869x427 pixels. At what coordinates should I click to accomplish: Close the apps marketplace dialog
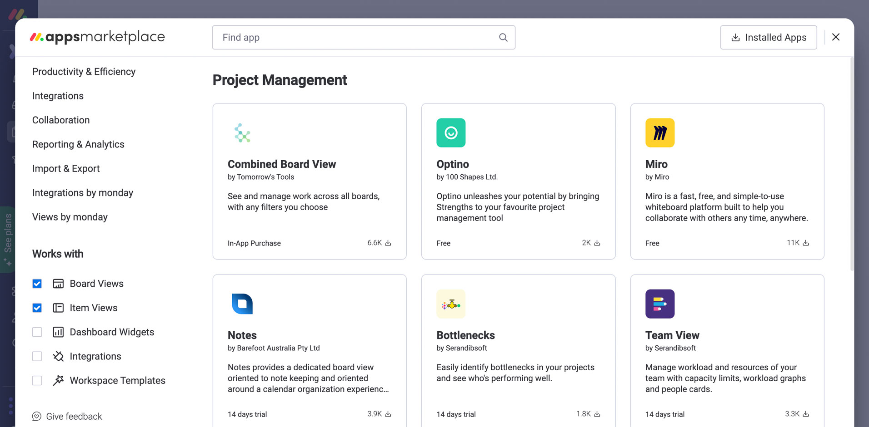(x=836, y=37)
